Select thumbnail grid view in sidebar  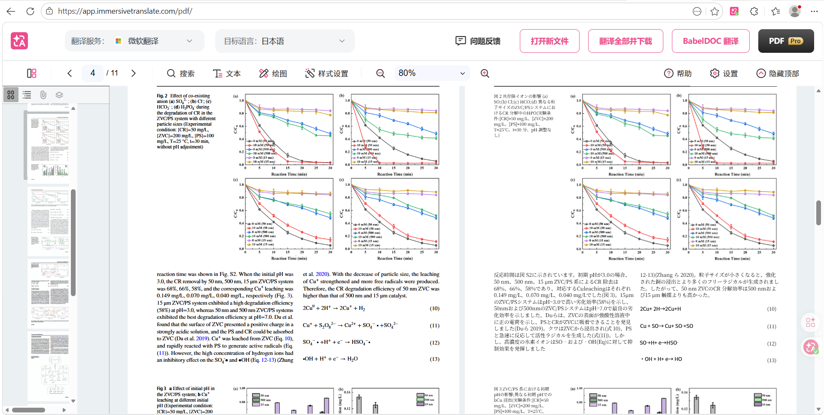[11, 95]
